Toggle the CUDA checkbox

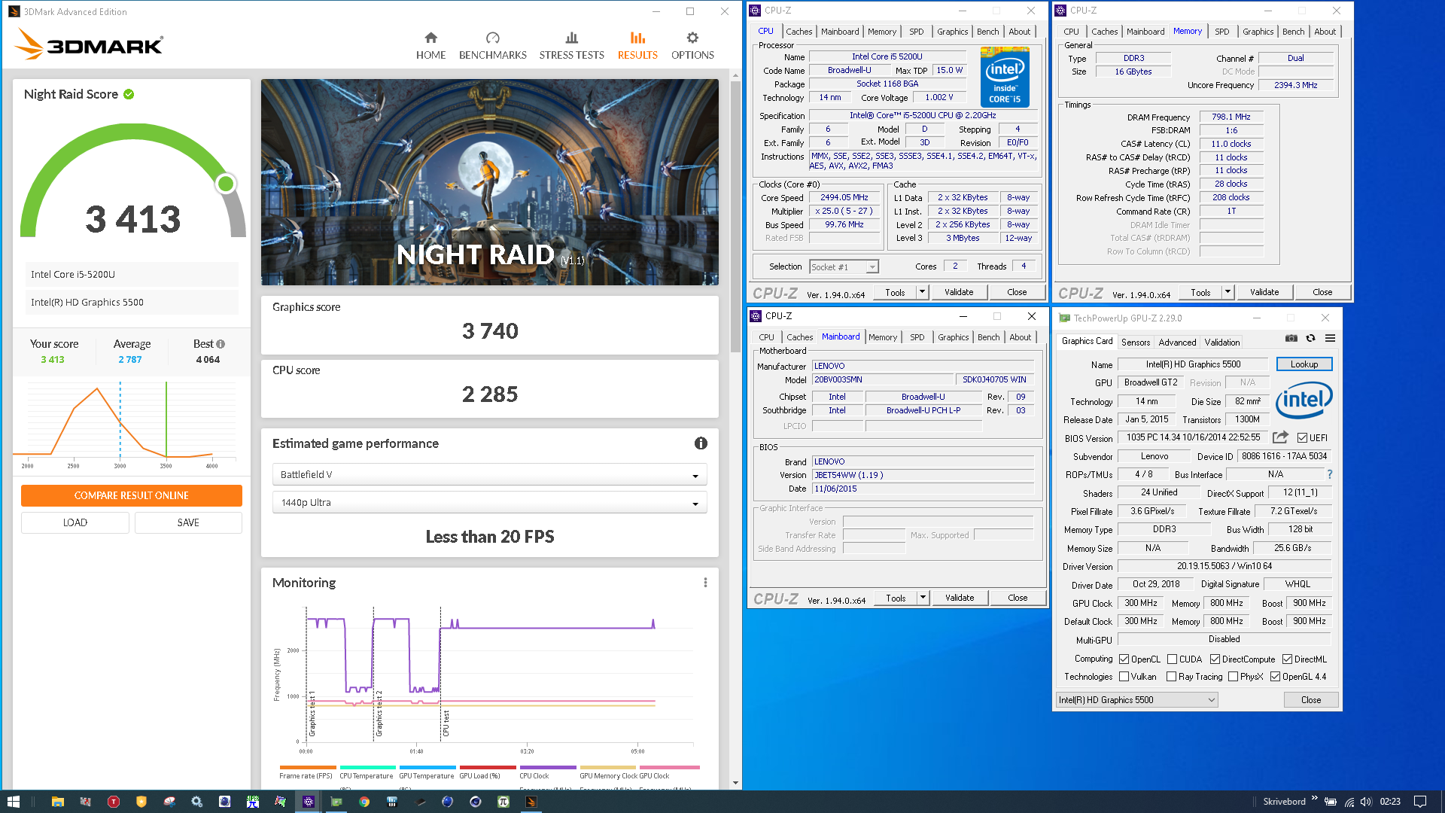point(1172,659)
